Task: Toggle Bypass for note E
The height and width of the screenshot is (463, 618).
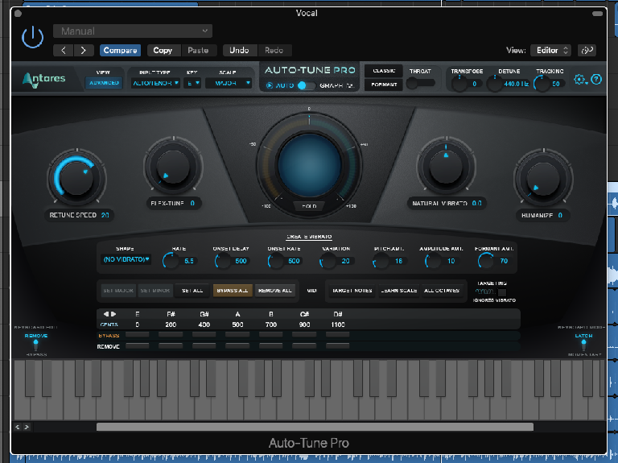Action: click(x=137, y=335)
